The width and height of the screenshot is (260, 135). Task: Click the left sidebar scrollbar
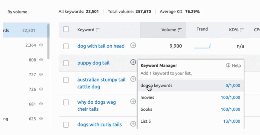pyautogui.click(x=48, y=42)
